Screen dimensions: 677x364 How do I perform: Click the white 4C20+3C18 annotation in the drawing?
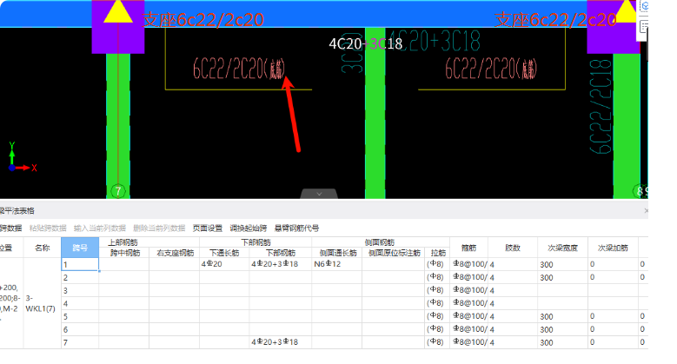[x=365, y=43]
